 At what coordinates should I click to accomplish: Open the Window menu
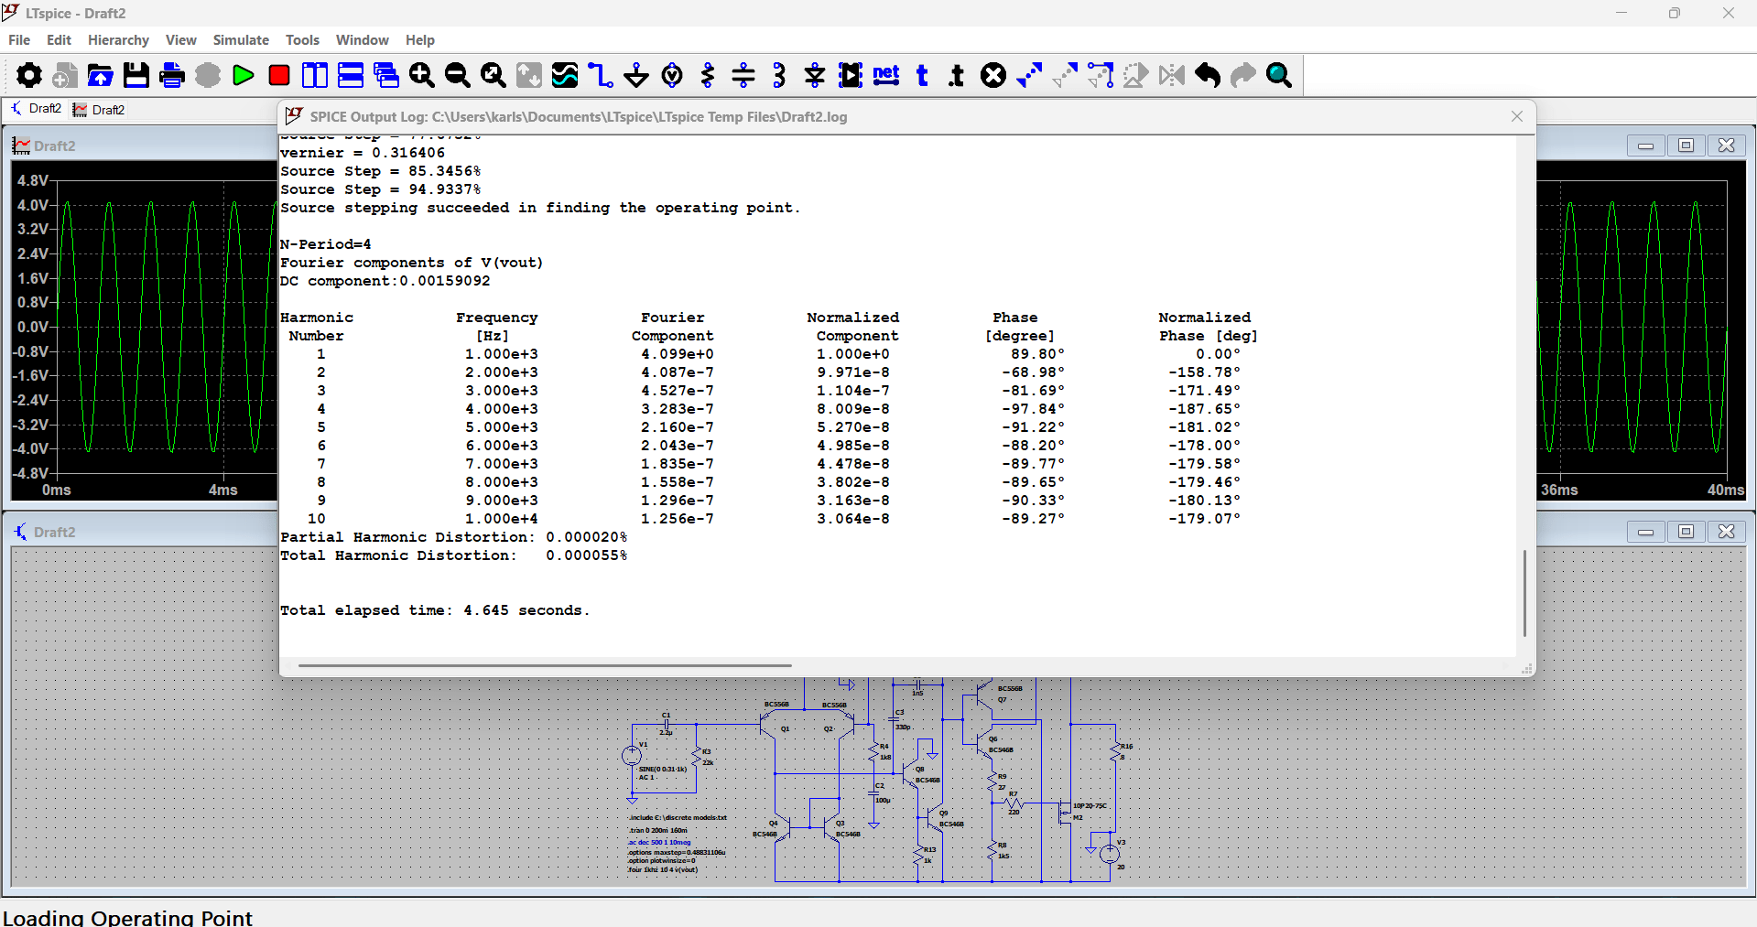(x=362, y=40)
